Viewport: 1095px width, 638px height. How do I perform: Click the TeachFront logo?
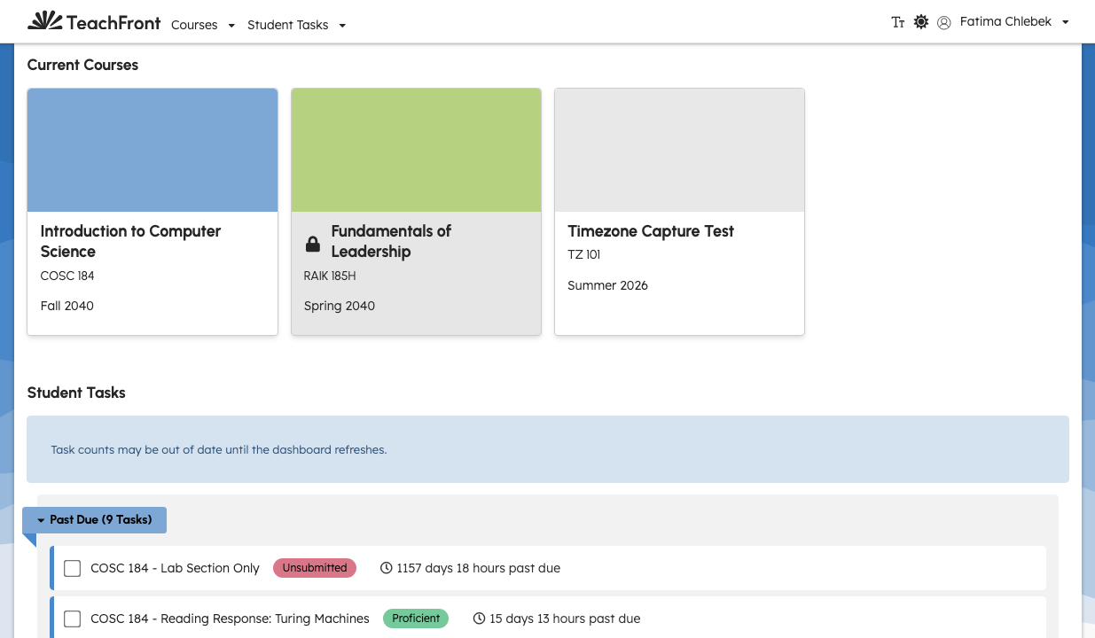95,22
